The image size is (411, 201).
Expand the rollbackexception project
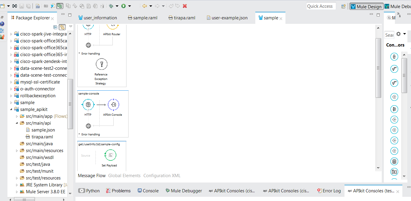(x=11, y=96)
